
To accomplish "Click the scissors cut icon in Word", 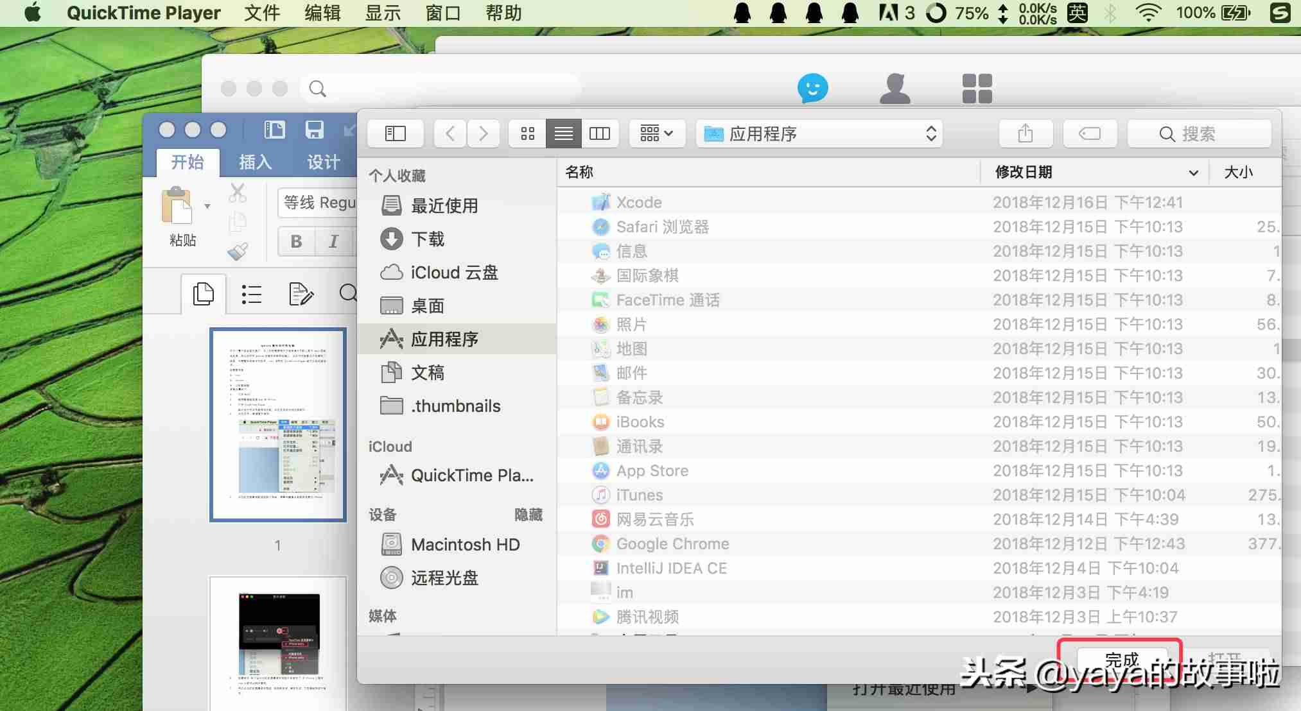I will [x=238, y=193].
